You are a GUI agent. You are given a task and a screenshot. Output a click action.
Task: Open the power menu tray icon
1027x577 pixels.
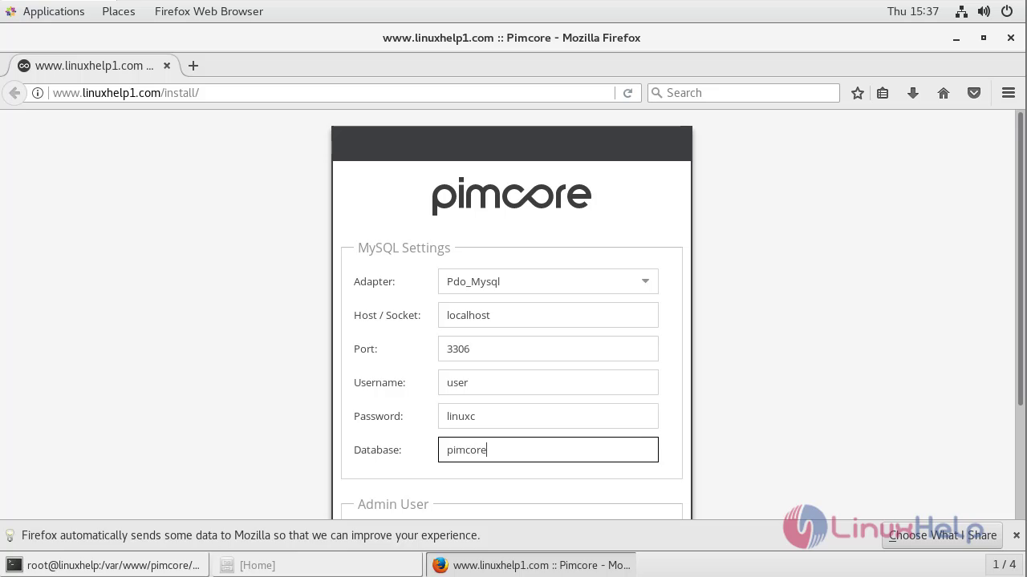coord(1006,11)
